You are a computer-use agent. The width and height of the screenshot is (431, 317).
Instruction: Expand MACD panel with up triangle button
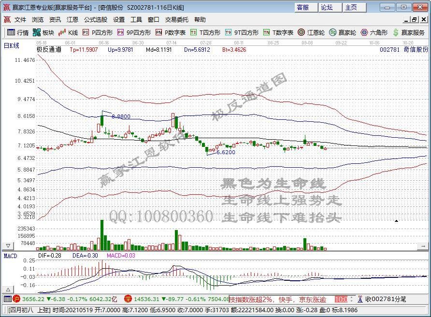pyautogui.click(x=8, y=289)
